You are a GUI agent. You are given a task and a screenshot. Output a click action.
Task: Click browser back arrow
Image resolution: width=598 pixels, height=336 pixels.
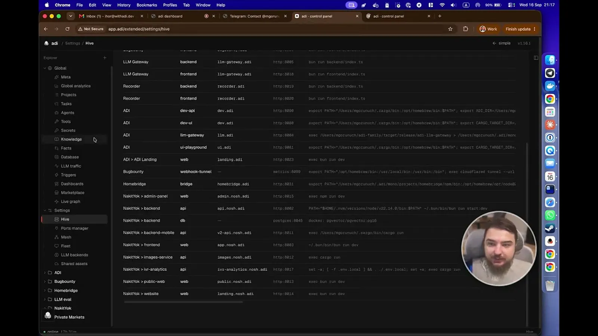(x=46, y=29)
